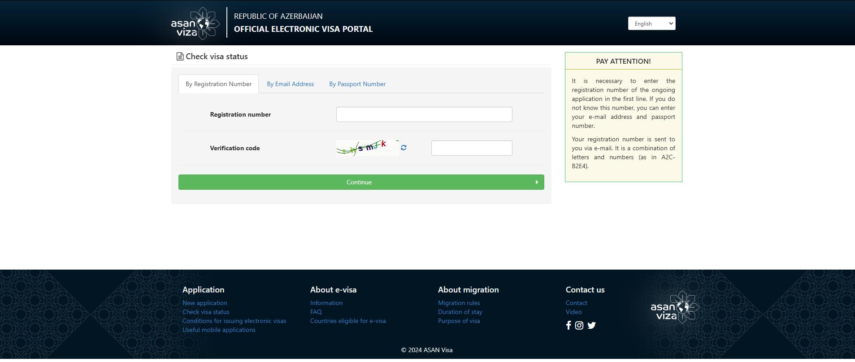Click the document icon beside Check visa status

pos(180,57)
